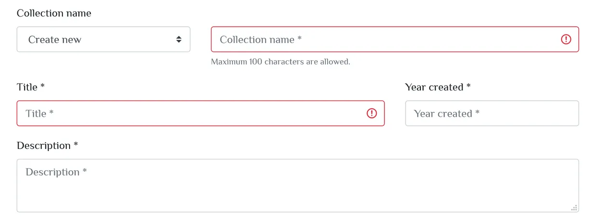615x222 pixels.
Task: Click the 'Year created *' placeholder text
Action: 447,114
